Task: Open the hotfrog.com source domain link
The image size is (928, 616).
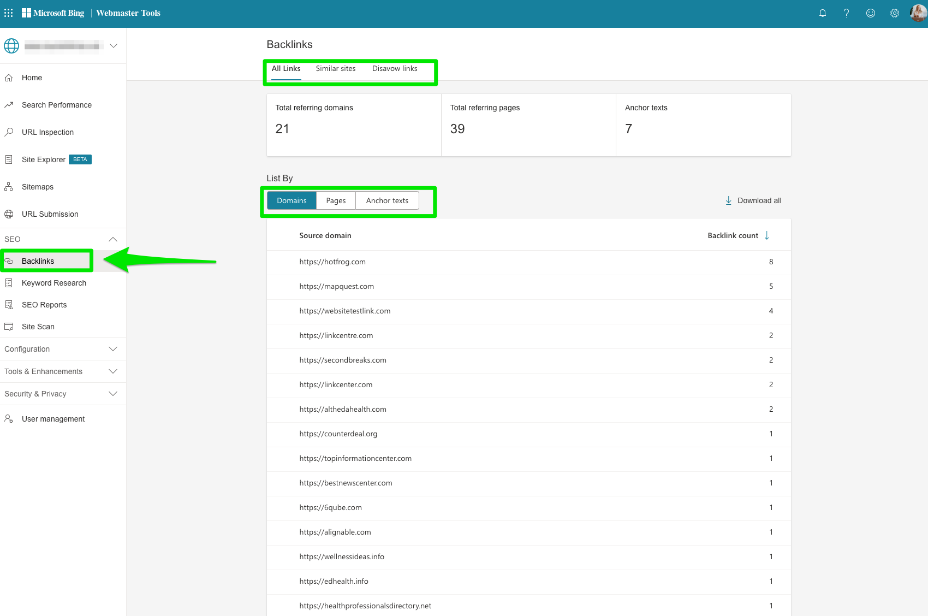Action: click(x=332, y=262)
